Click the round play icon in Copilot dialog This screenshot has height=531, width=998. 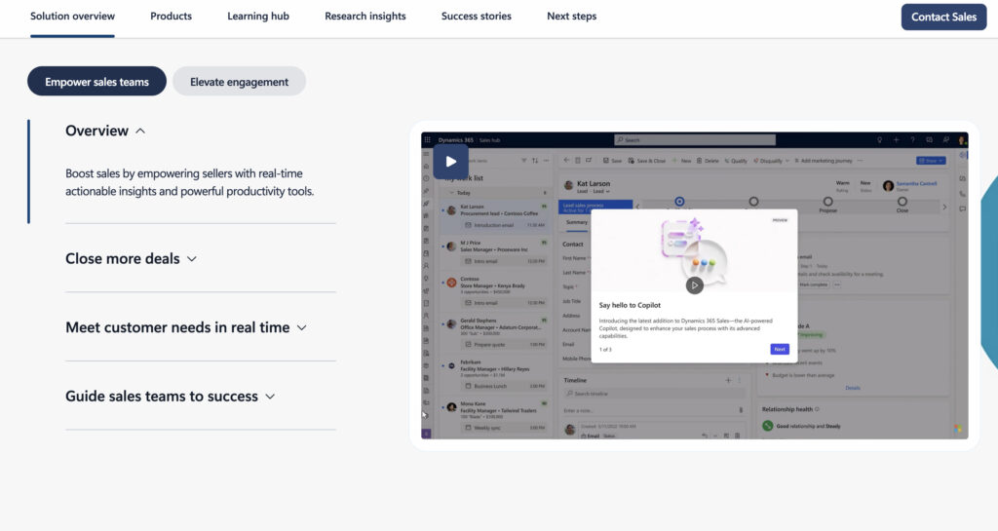click(x=694, y=285)
